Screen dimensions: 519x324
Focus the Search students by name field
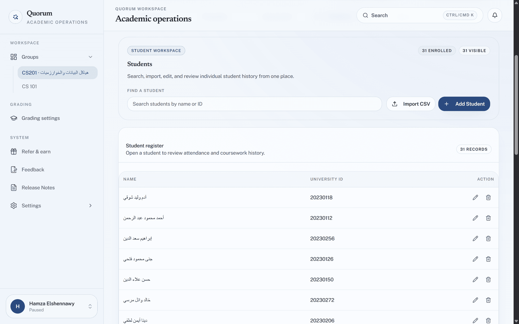point(254,104)
